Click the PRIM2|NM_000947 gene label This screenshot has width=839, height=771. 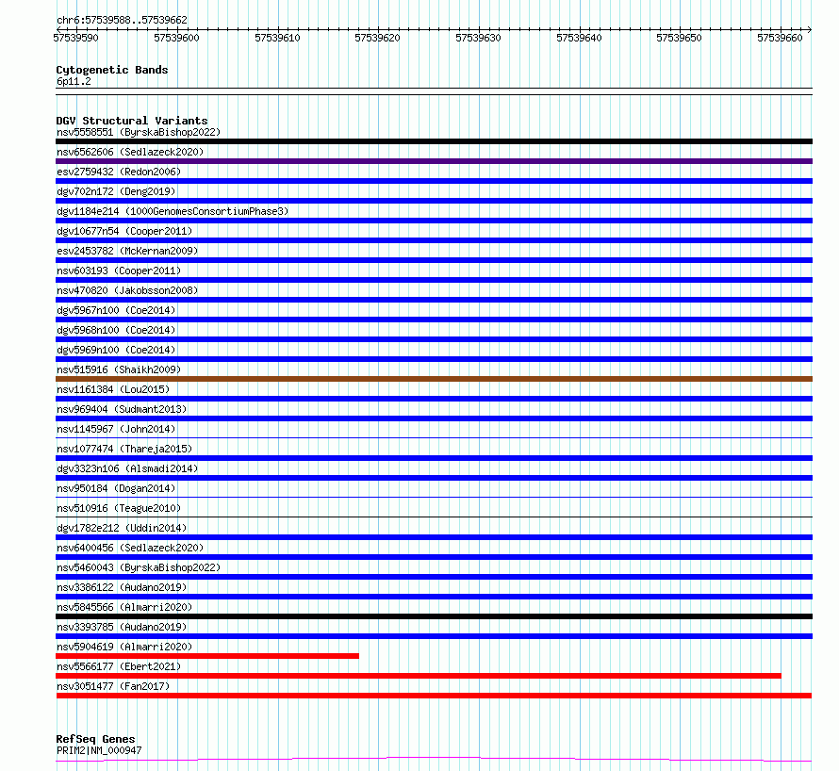tap(99, 750)
